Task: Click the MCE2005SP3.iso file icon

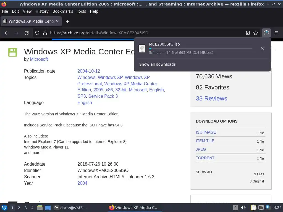Action: (142, 49)
